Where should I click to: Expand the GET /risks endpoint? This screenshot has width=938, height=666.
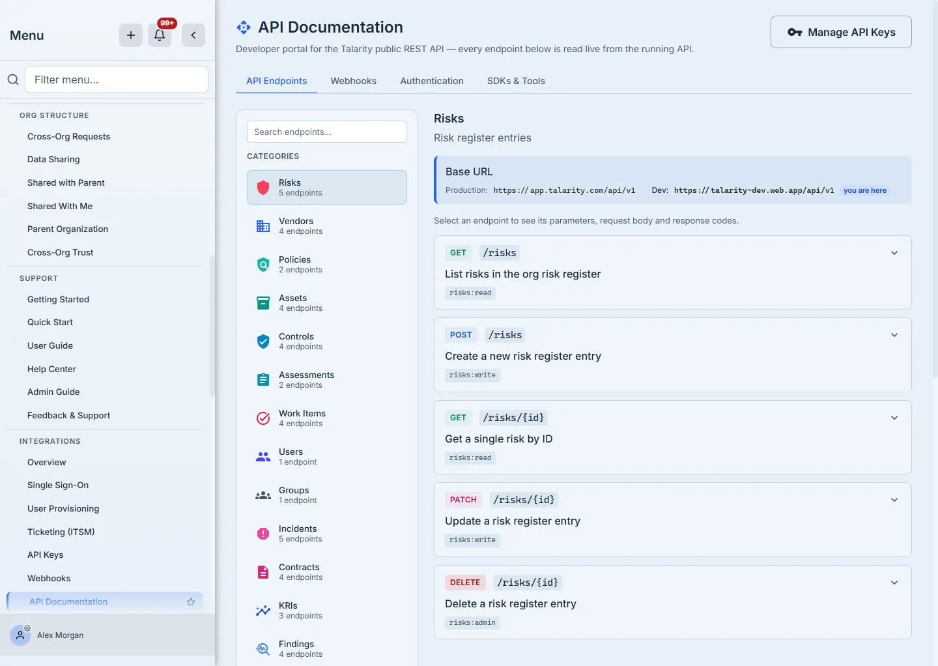click(894, 253)
